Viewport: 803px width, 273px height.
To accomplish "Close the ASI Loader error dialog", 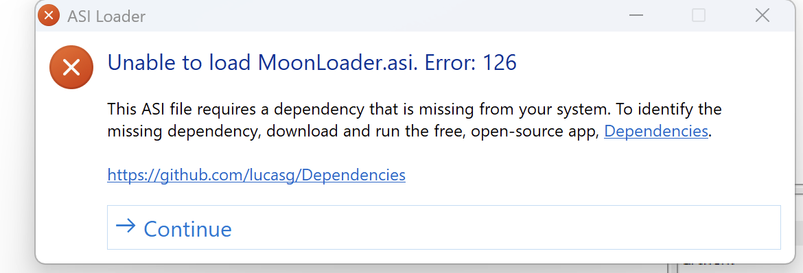I will click(763, 16).
